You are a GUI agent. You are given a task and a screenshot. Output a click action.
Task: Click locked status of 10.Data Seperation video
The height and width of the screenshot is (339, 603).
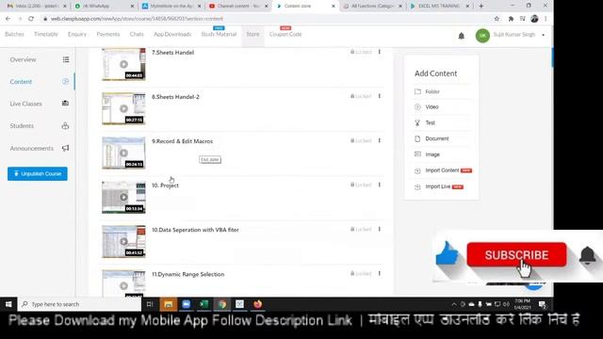(x=361, y=229)
